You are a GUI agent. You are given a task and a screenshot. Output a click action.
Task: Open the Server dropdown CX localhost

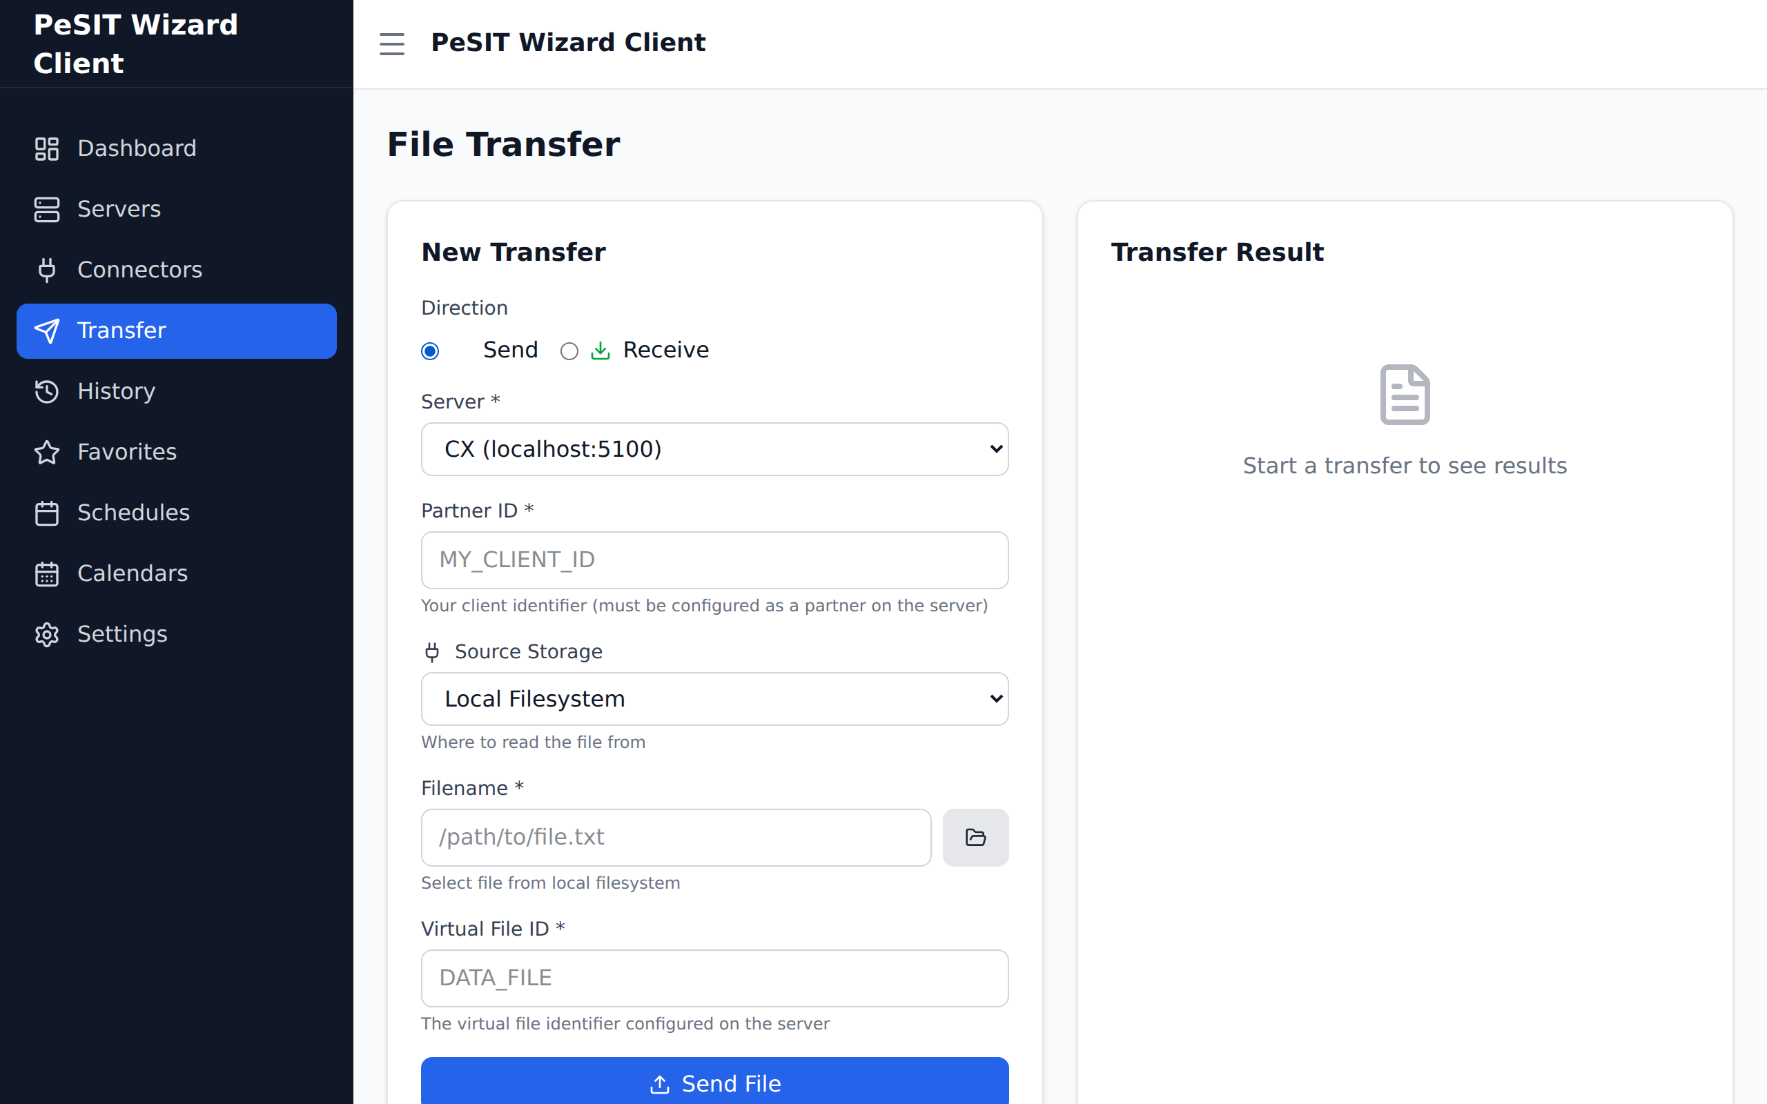714,449
